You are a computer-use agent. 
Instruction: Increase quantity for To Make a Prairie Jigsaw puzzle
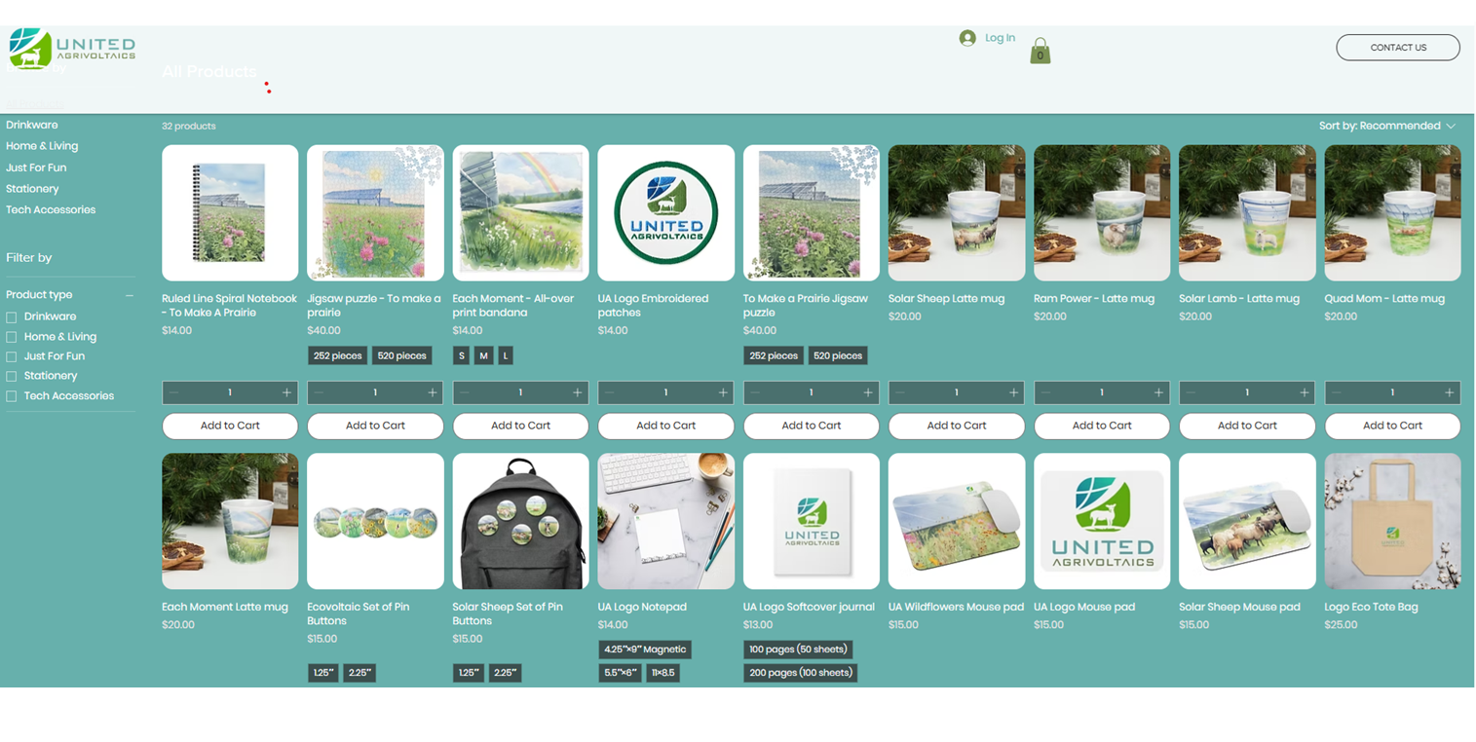point(868,392)
